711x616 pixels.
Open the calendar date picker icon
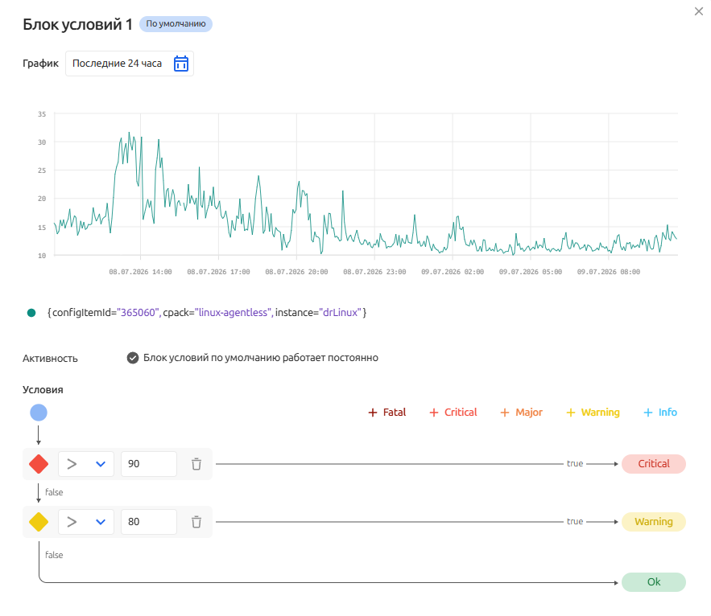(x=181, y=64)
